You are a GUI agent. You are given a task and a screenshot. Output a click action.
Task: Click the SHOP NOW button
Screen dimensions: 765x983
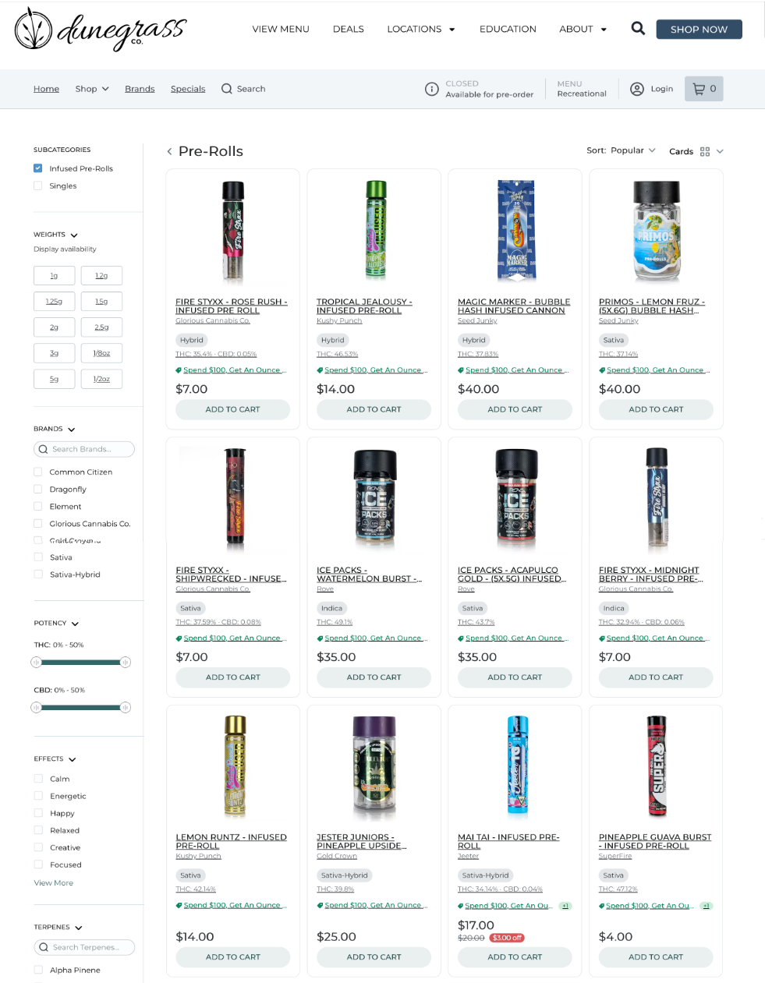[699, 29]
